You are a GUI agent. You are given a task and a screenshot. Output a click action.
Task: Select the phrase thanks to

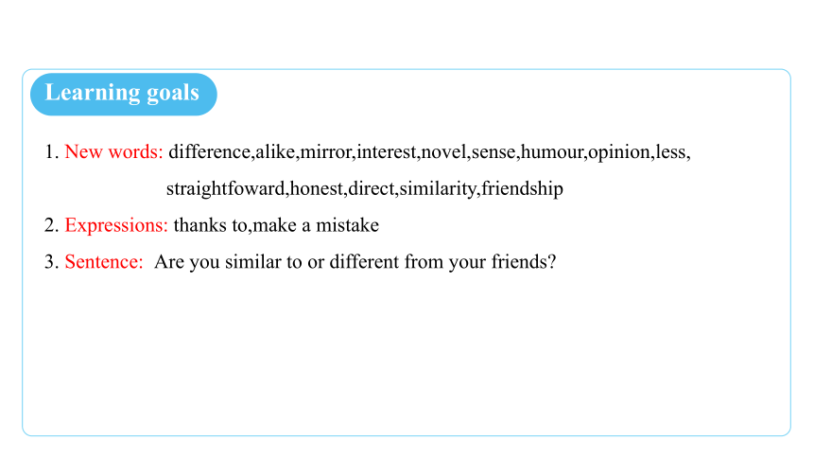[x=210, y=225]
